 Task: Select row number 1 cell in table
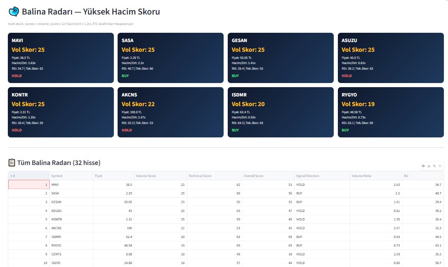tap(29, 185)
